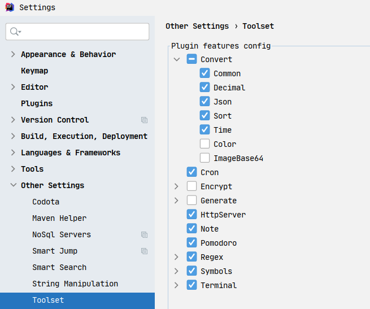Collapse the Convert feature group
370x309 pixels.
coord(177,59)
